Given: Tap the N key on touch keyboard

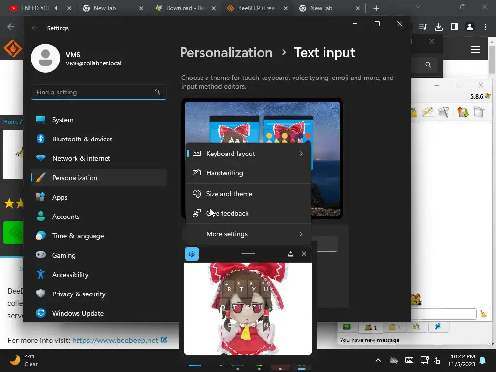Looking at the screenshot, I should tap(266, 325).
